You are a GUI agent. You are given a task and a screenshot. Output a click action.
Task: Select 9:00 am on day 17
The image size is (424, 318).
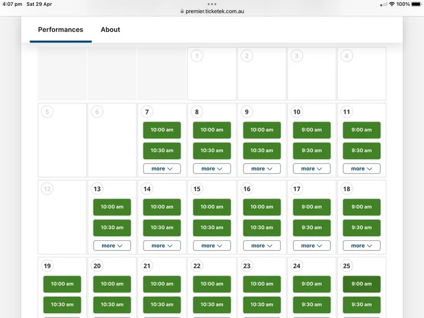[312, 207]
